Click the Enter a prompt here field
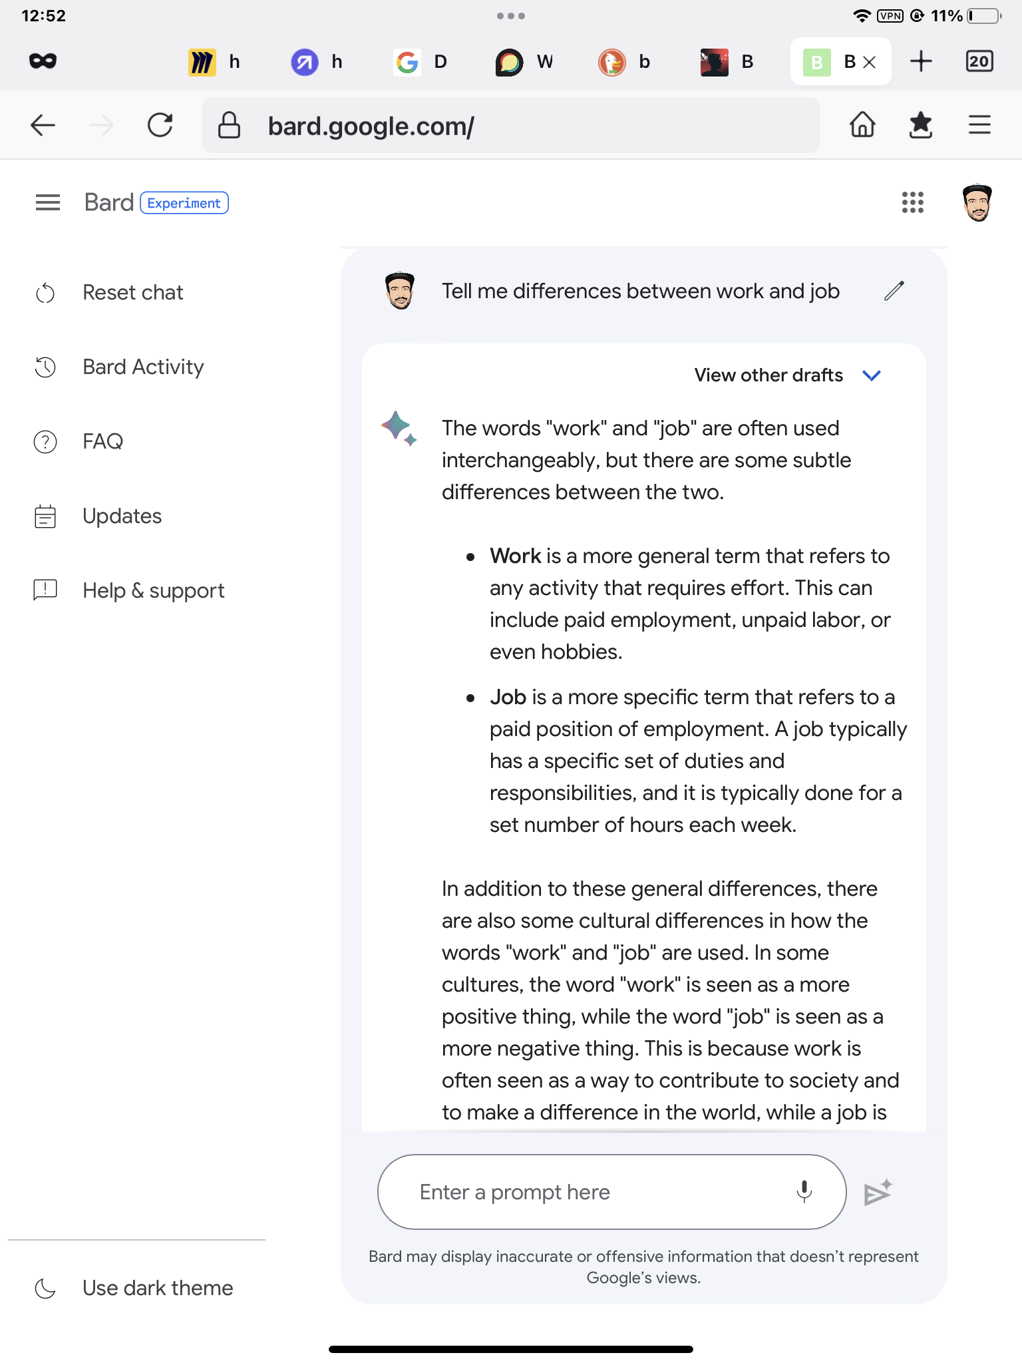 pos(599,1191)
